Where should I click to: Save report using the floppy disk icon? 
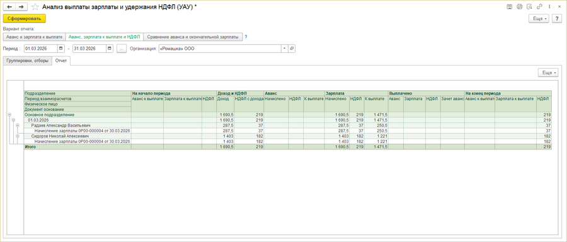[509, 6]
